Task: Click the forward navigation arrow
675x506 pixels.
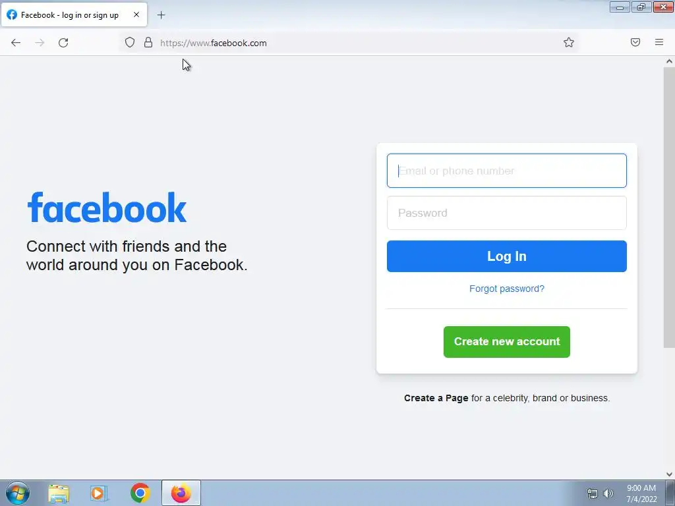Action: tap(40, 43)
